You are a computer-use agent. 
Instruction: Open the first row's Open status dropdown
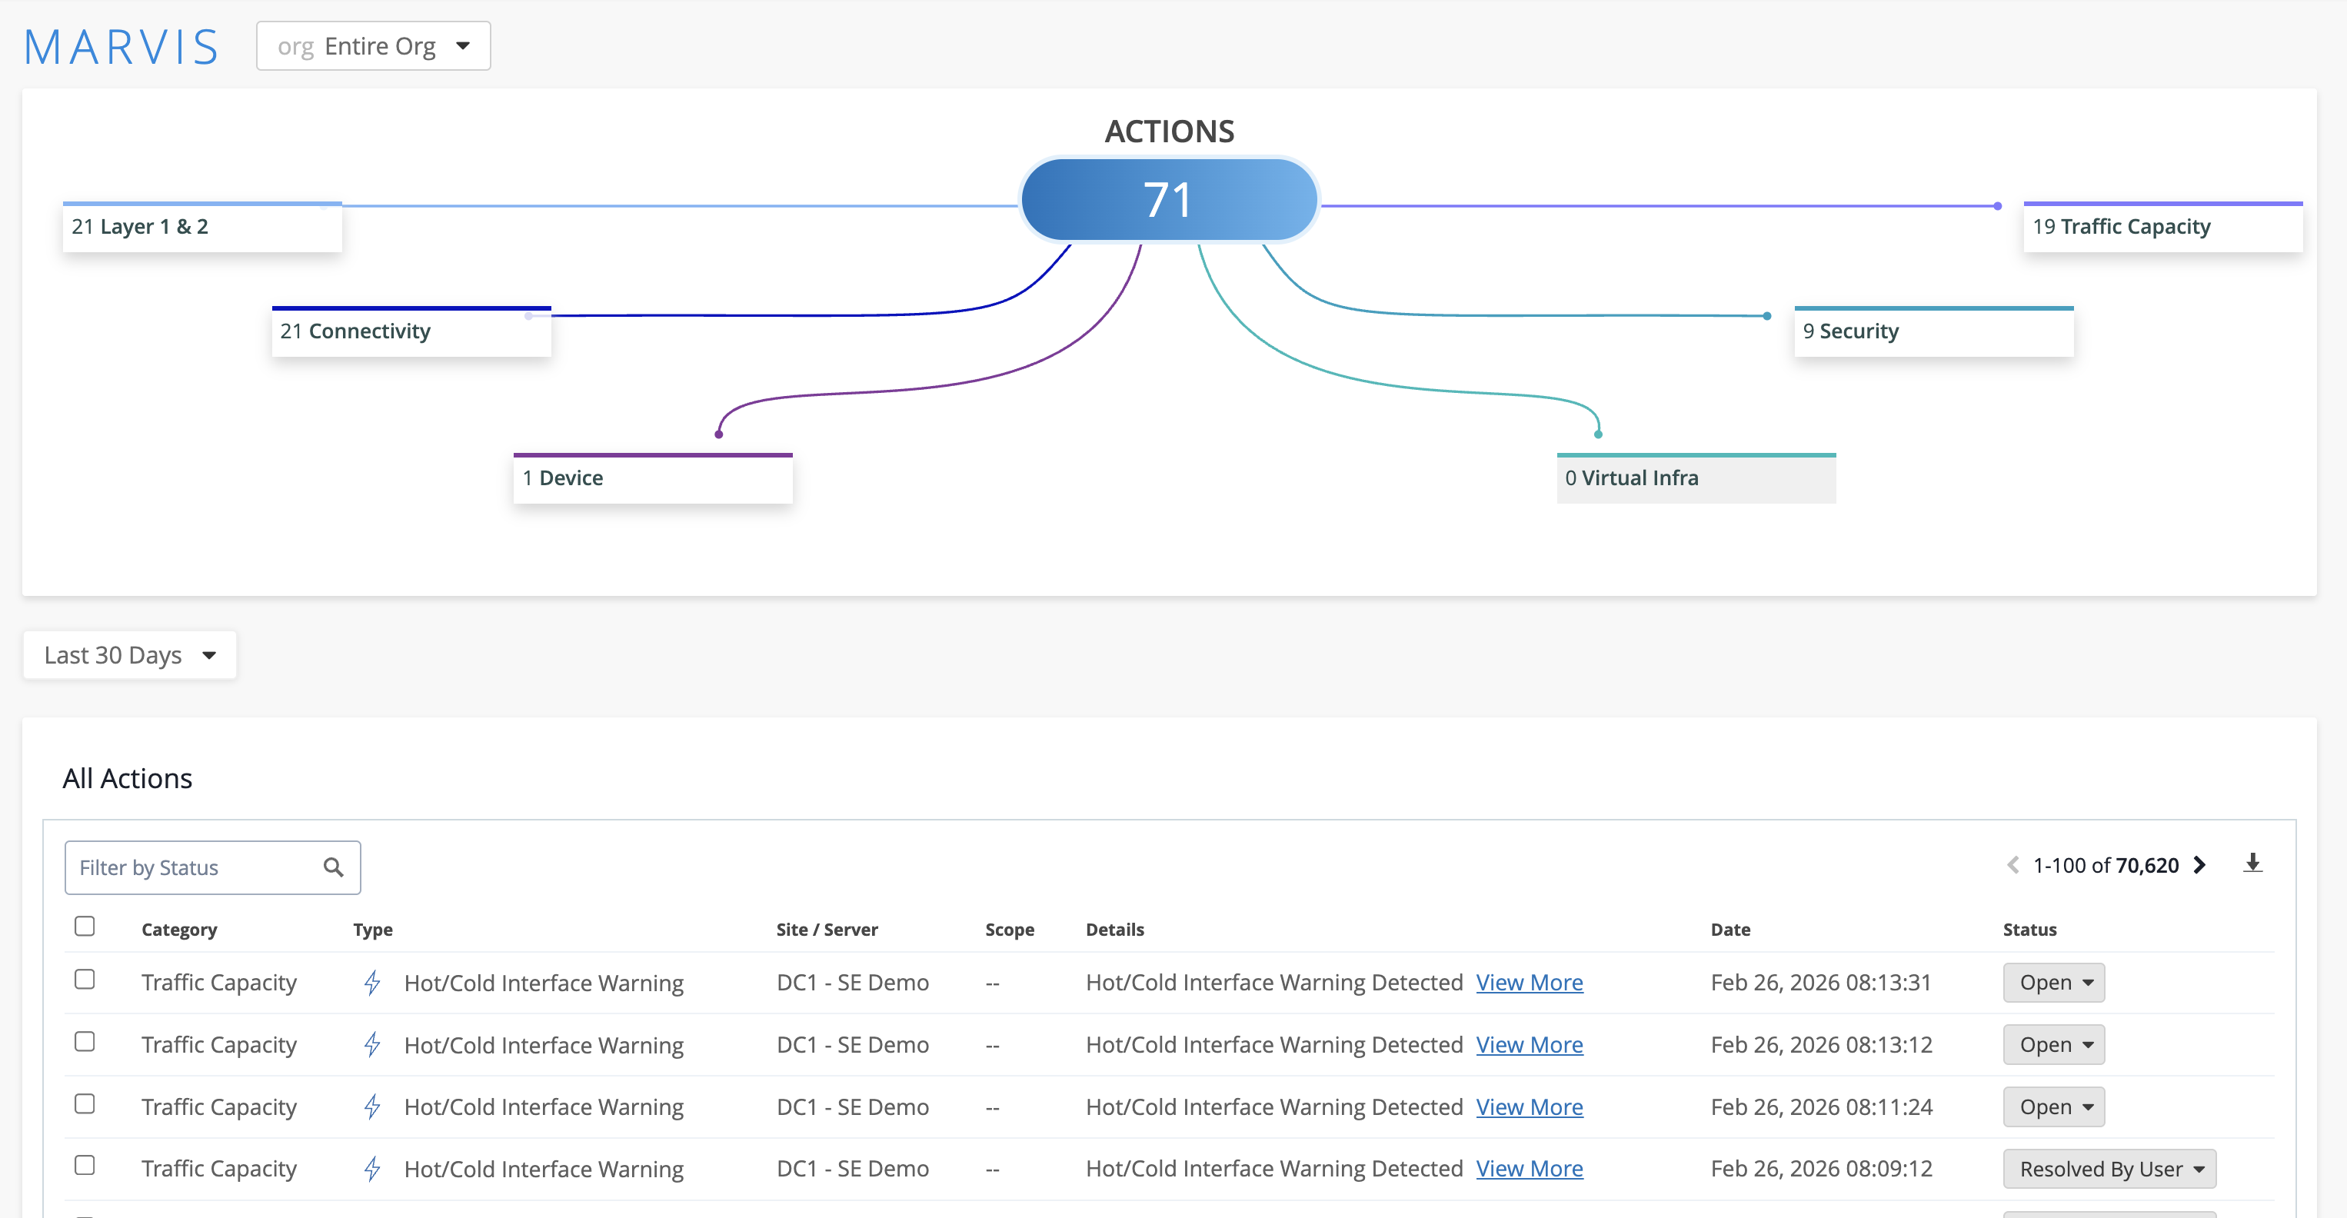pos(2052,982)
